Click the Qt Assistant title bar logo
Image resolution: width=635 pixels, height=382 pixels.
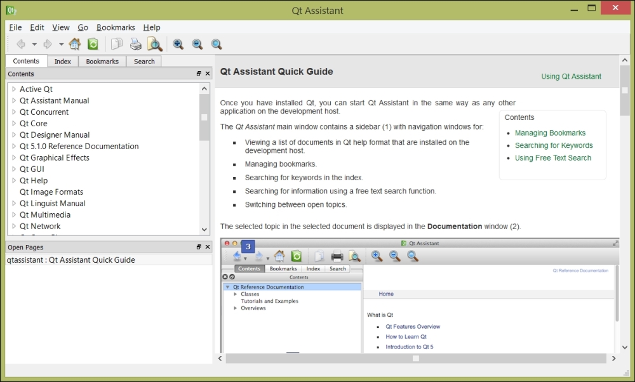[11, 11]
